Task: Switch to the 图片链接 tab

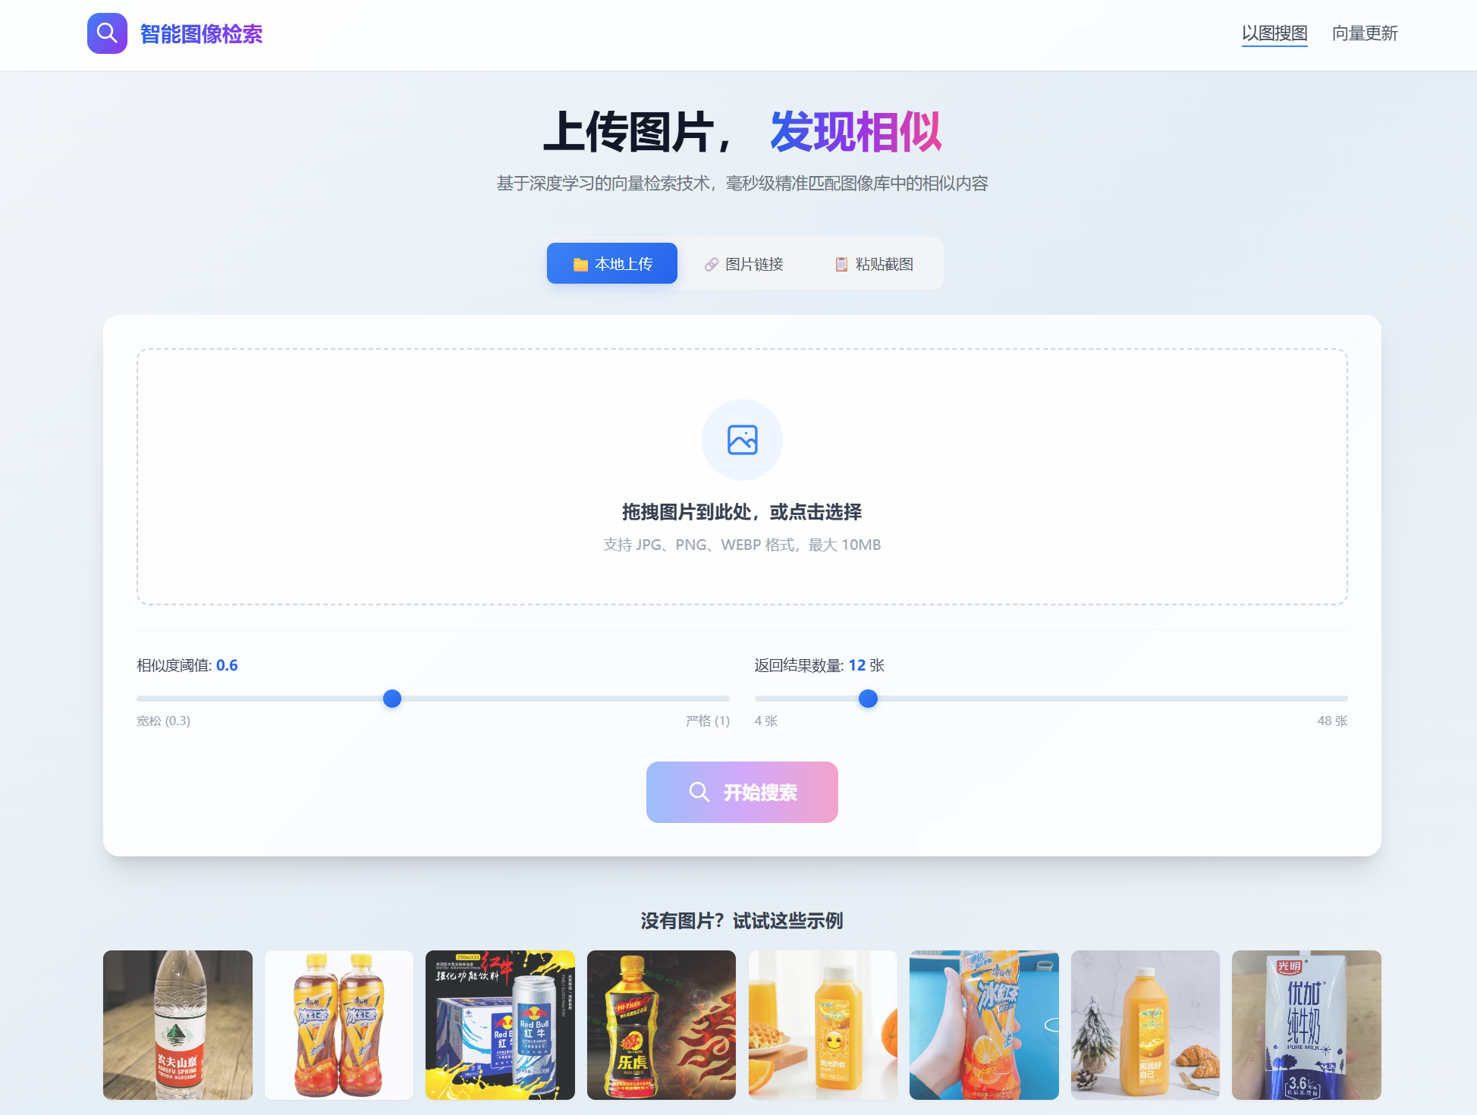Action: [743, 264]
